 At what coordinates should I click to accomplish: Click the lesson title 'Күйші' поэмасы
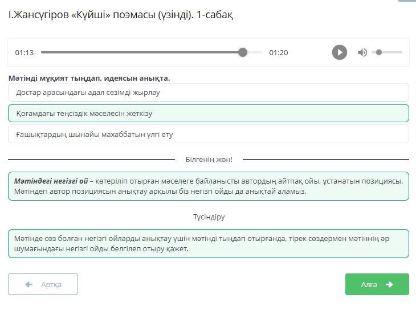121,15
